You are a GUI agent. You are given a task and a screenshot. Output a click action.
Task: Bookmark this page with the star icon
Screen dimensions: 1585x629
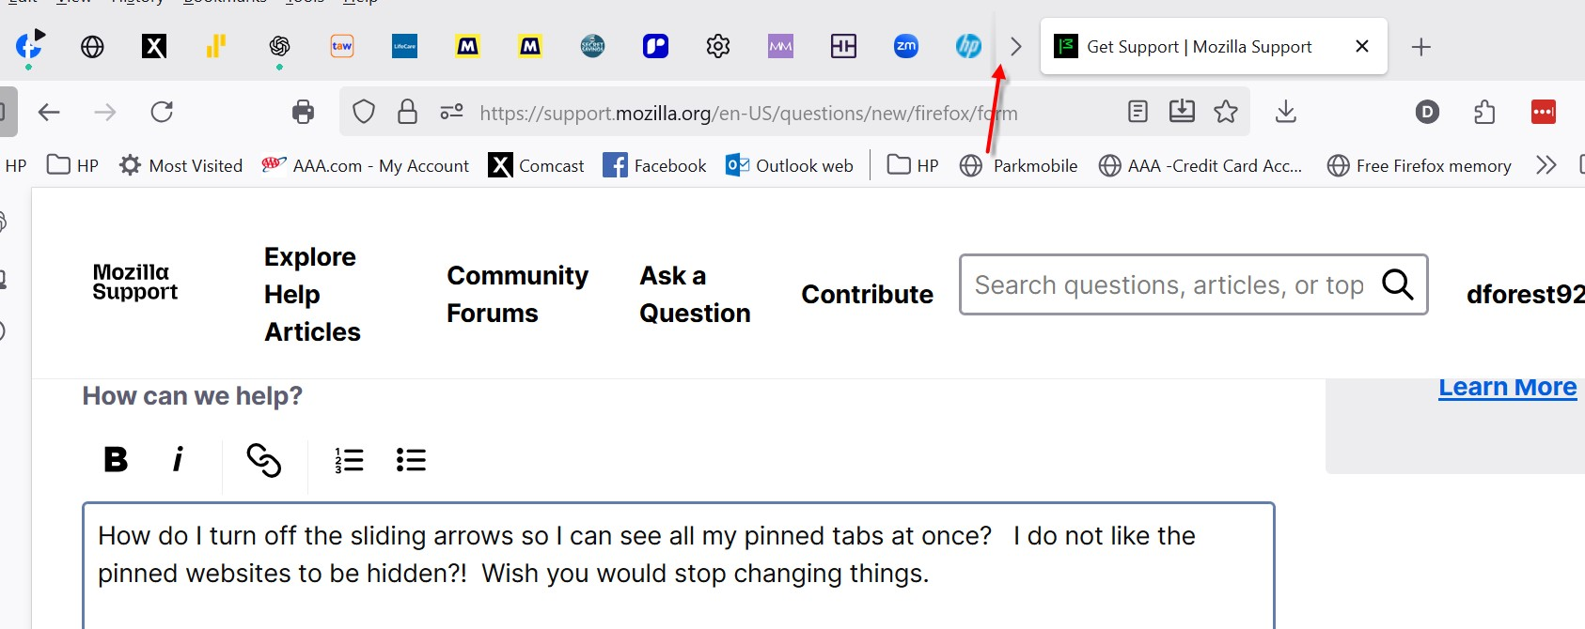tap(1226, 113)
